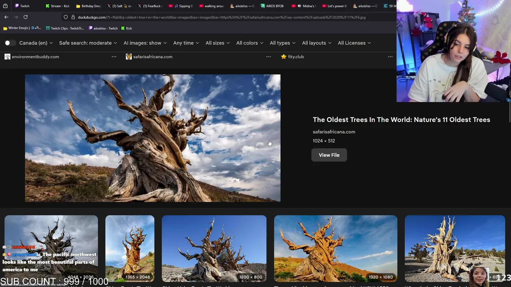This screenshot has height=287, width=511.
Task: Expand the Canada (en) region dropdown
Action: [36, 43]
